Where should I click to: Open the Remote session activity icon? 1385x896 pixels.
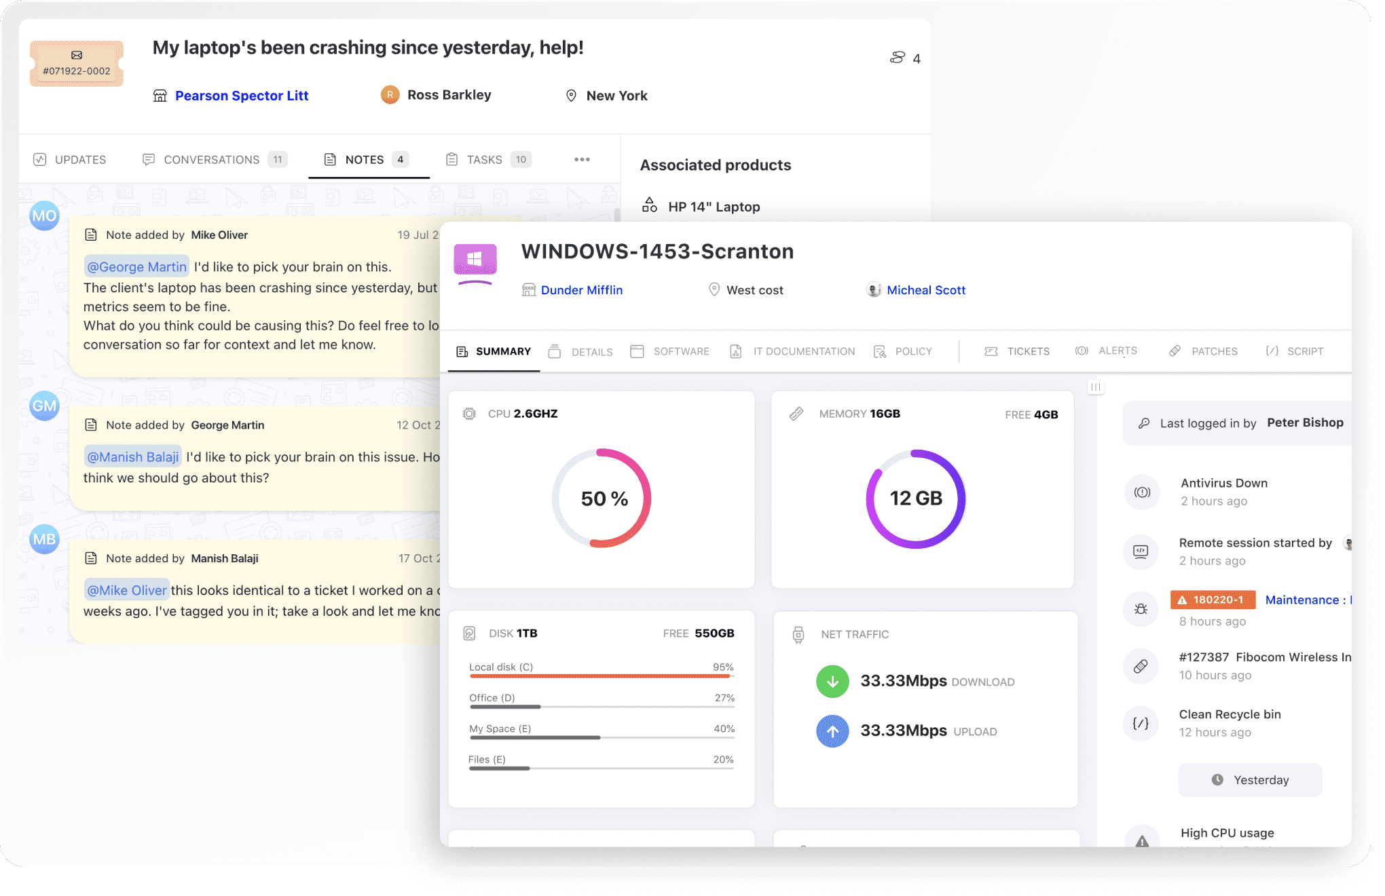click(1142, 551)
